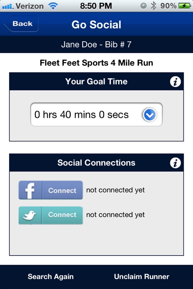Expand the goal time dropdown arrow

[x=150, y=115]
